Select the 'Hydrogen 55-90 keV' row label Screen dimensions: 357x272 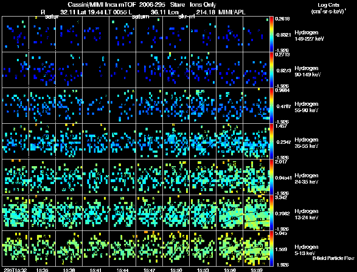click(x=307, y=107)
